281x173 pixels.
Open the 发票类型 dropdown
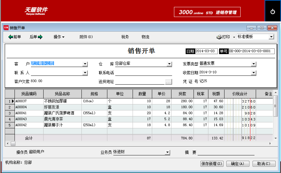coord(254,64)
